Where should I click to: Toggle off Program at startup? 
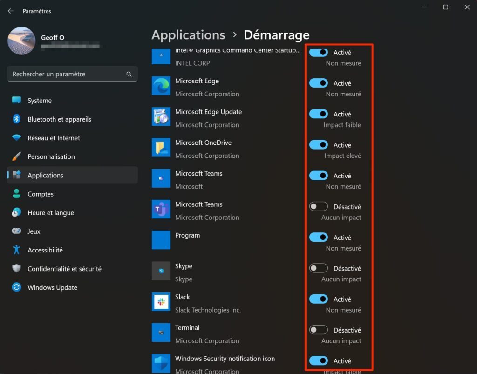tap(319, 238)
